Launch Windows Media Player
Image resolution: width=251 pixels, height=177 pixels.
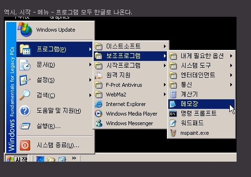pos(130,114)
